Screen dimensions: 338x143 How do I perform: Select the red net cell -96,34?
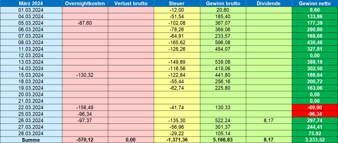click(315, 113)
